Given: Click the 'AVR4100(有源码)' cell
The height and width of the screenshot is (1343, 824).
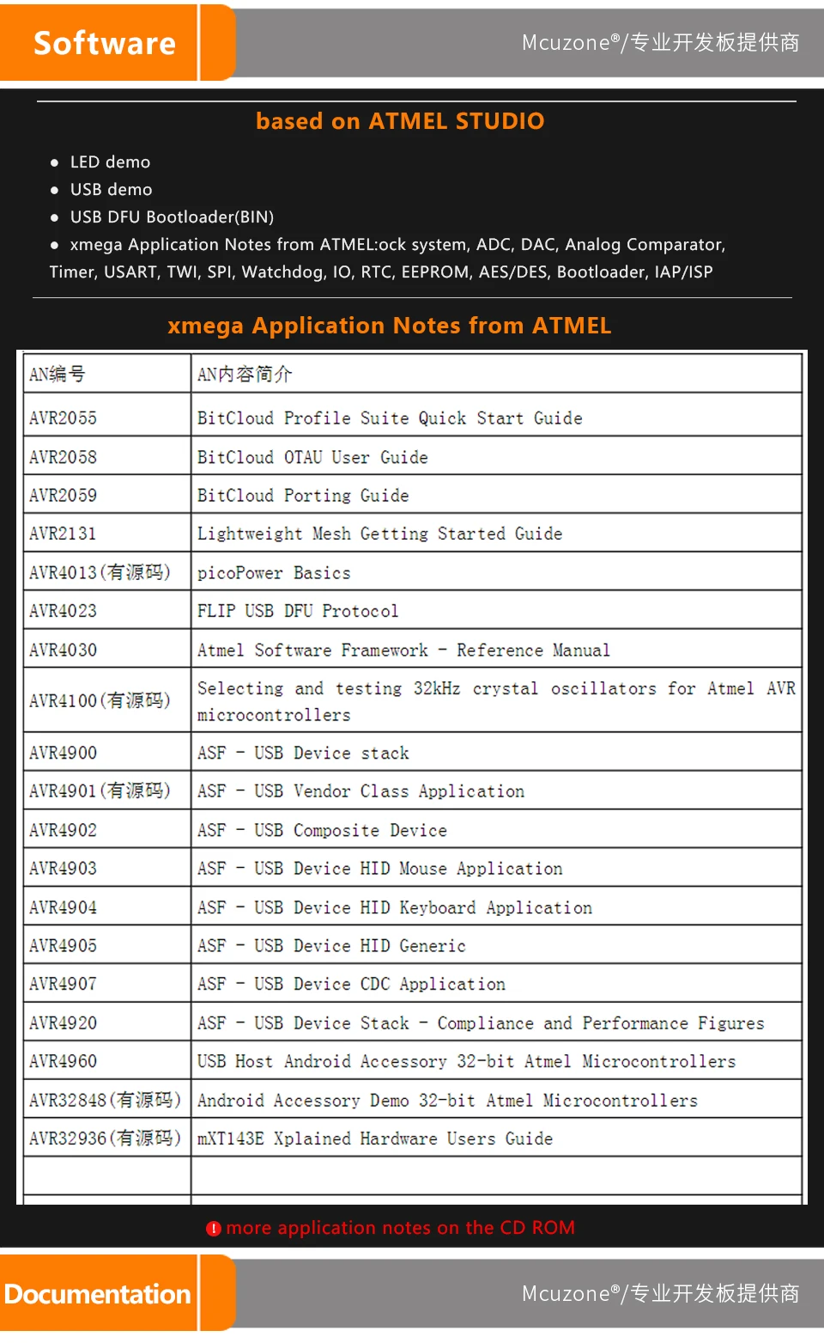Looking at the screenshot, I should coord(107,700).
